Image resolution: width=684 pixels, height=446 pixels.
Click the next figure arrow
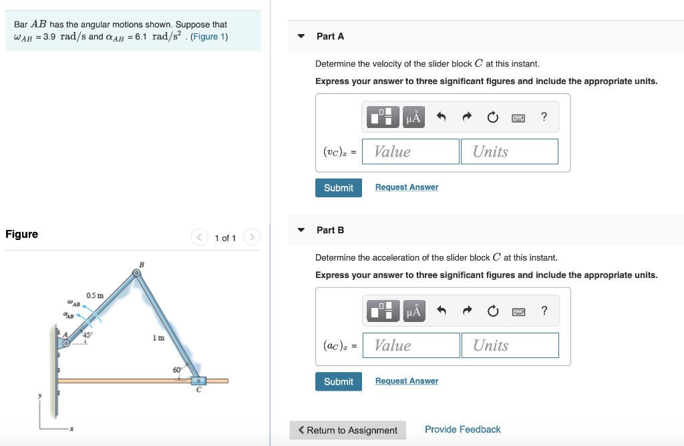pyautogui.click(x=252, y=237)
